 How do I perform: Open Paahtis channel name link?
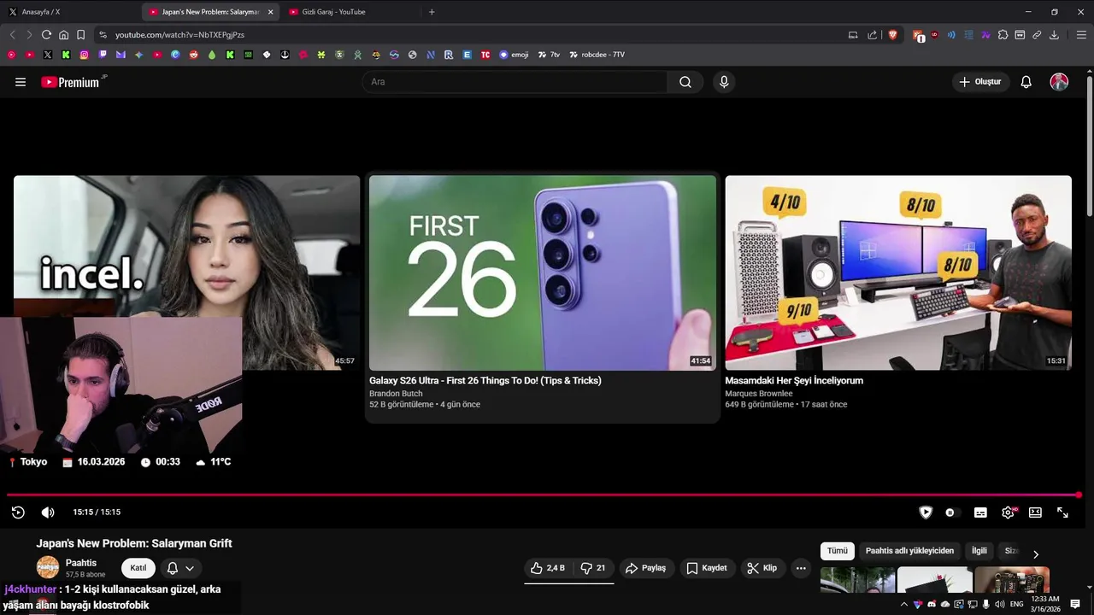pos(81,563)
